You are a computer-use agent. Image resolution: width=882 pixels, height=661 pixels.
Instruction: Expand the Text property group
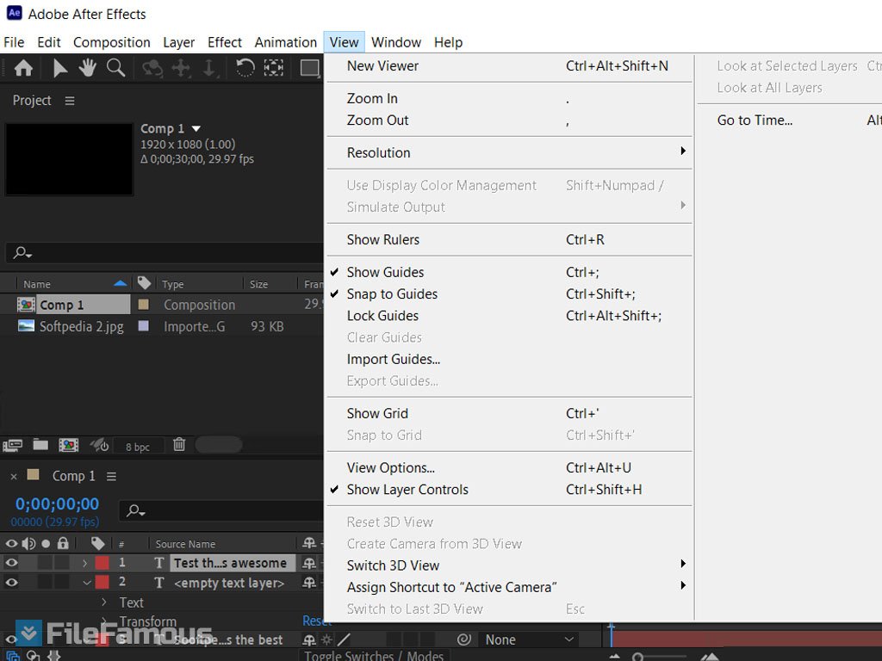pyautogui.click(x=104, y=602)
